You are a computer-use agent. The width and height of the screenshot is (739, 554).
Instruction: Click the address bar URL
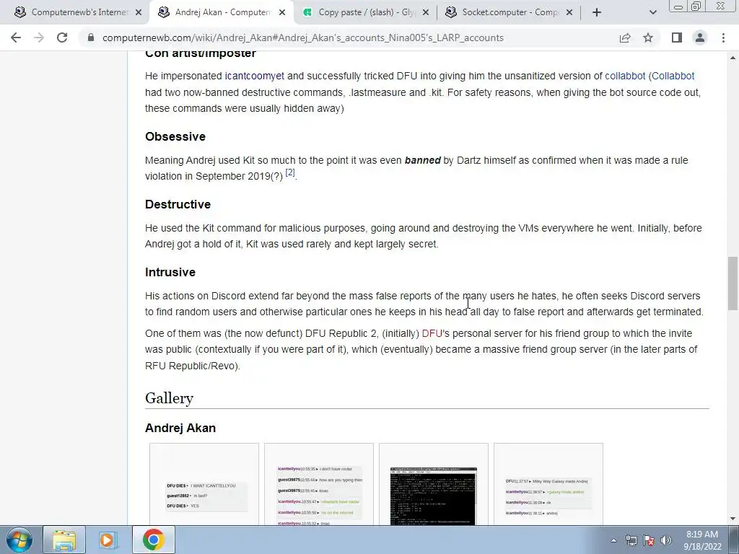tap(302, 38)
